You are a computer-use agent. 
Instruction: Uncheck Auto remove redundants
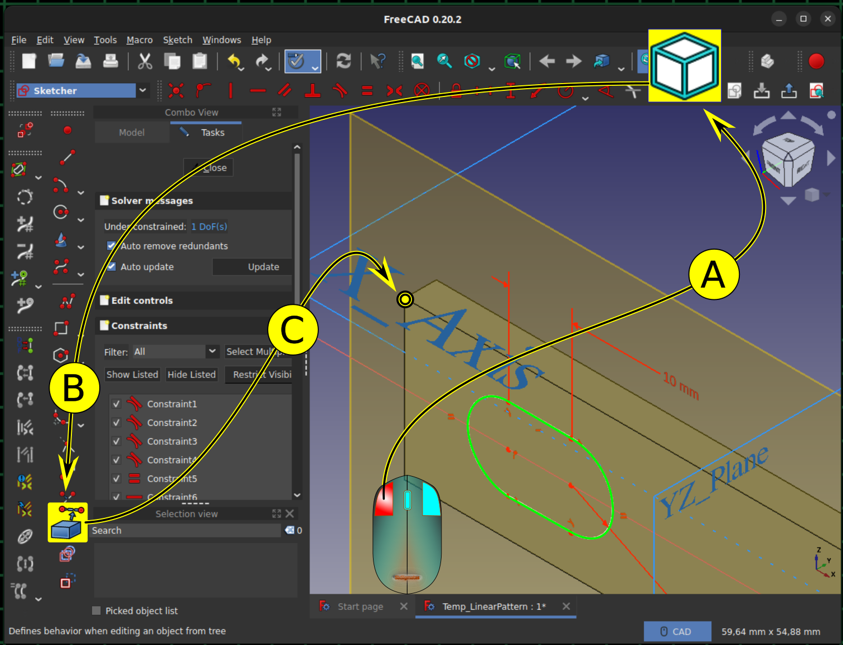[112, 246]
